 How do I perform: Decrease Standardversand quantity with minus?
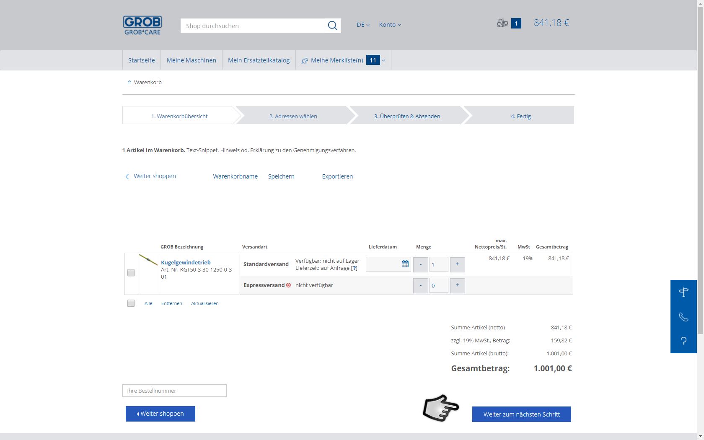click(x=421, y=264)
